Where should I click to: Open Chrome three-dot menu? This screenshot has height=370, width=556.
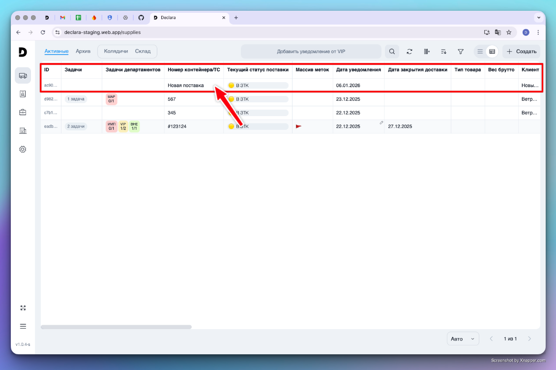(x=538, y=32)
